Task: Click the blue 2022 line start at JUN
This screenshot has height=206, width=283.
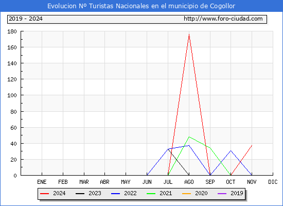Action: pos(147,175)
